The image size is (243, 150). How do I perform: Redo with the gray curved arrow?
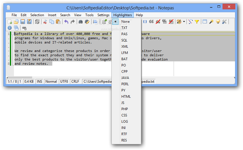(x=72, y=22)
